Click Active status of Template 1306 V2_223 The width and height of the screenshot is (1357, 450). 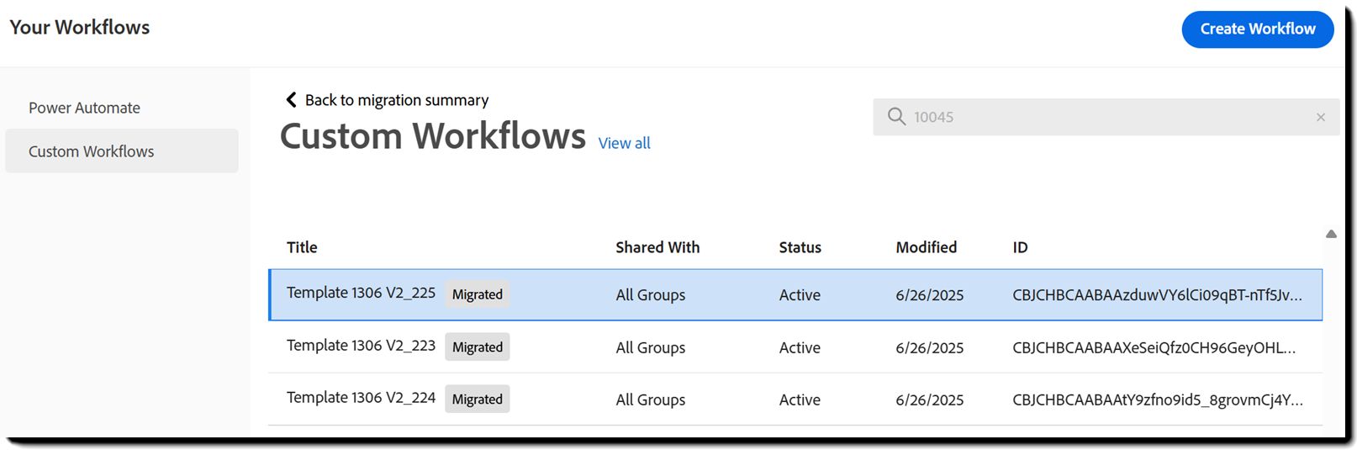(800, 347)
